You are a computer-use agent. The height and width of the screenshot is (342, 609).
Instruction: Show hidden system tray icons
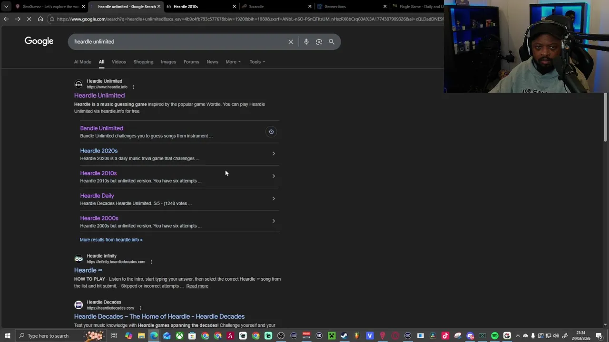518,336
